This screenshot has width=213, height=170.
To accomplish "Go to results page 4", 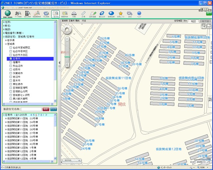I will click(31, 115).
